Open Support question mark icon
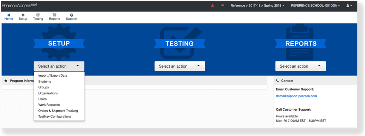Screen dimensions: 365x136 (x=72, y=15)
